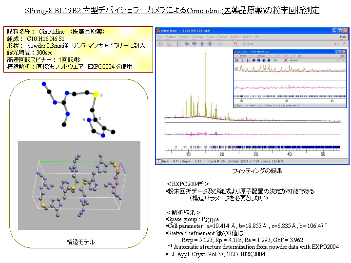Click the grey unit cell structure image

point(79,186)
